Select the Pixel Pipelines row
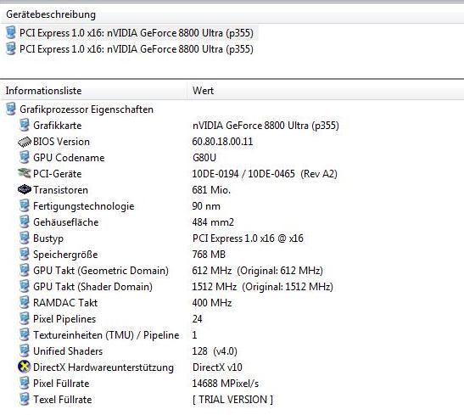The width and height of the screenshot is (464, 415). 232,319
